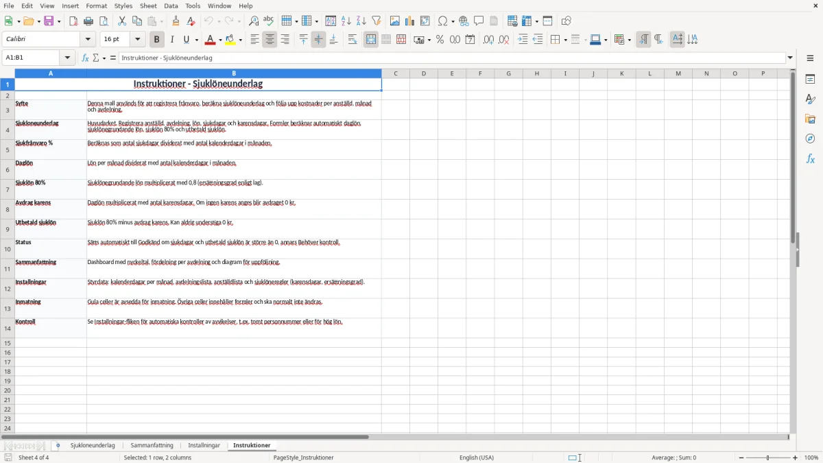Toggle italic formatting
The image size is (823, 463).
[172, 40]
